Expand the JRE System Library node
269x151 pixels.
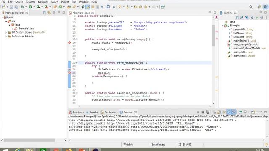click(x=6, y=32)
